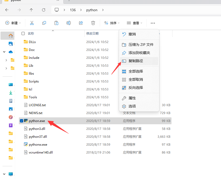Screen dimensions: 221x179
Task: Open Home in the navigation sidebar
Action: (x=11, y=36)
